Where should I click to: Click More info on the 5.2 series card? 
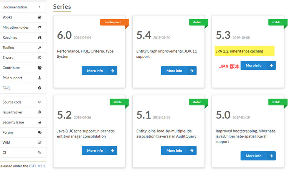99,151
